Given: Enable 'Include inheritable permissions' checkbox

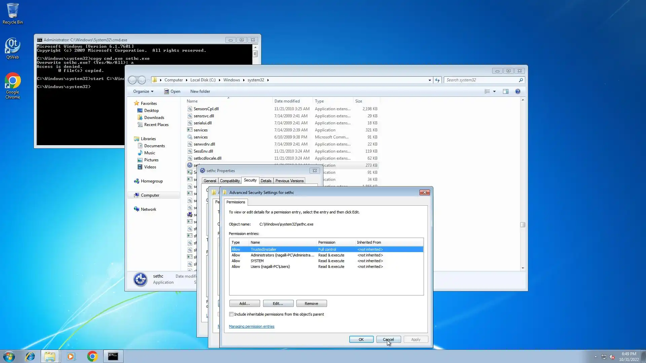Looking at the screenshot, I should [x=231, y=314].
